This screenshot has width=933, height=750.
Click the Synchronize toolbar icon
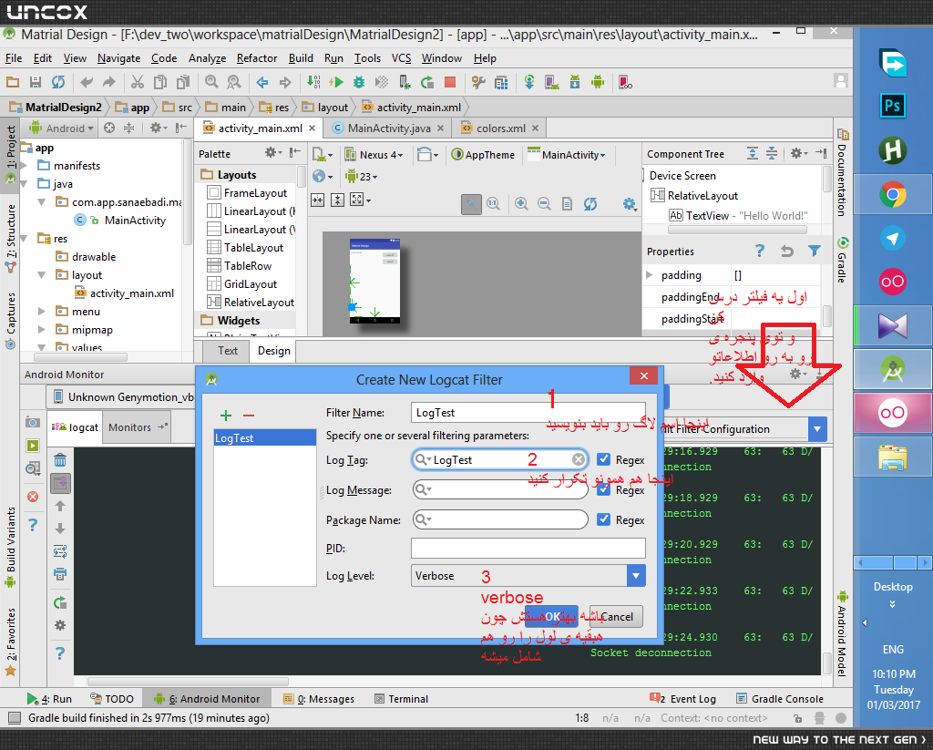(x=57, y=82)
